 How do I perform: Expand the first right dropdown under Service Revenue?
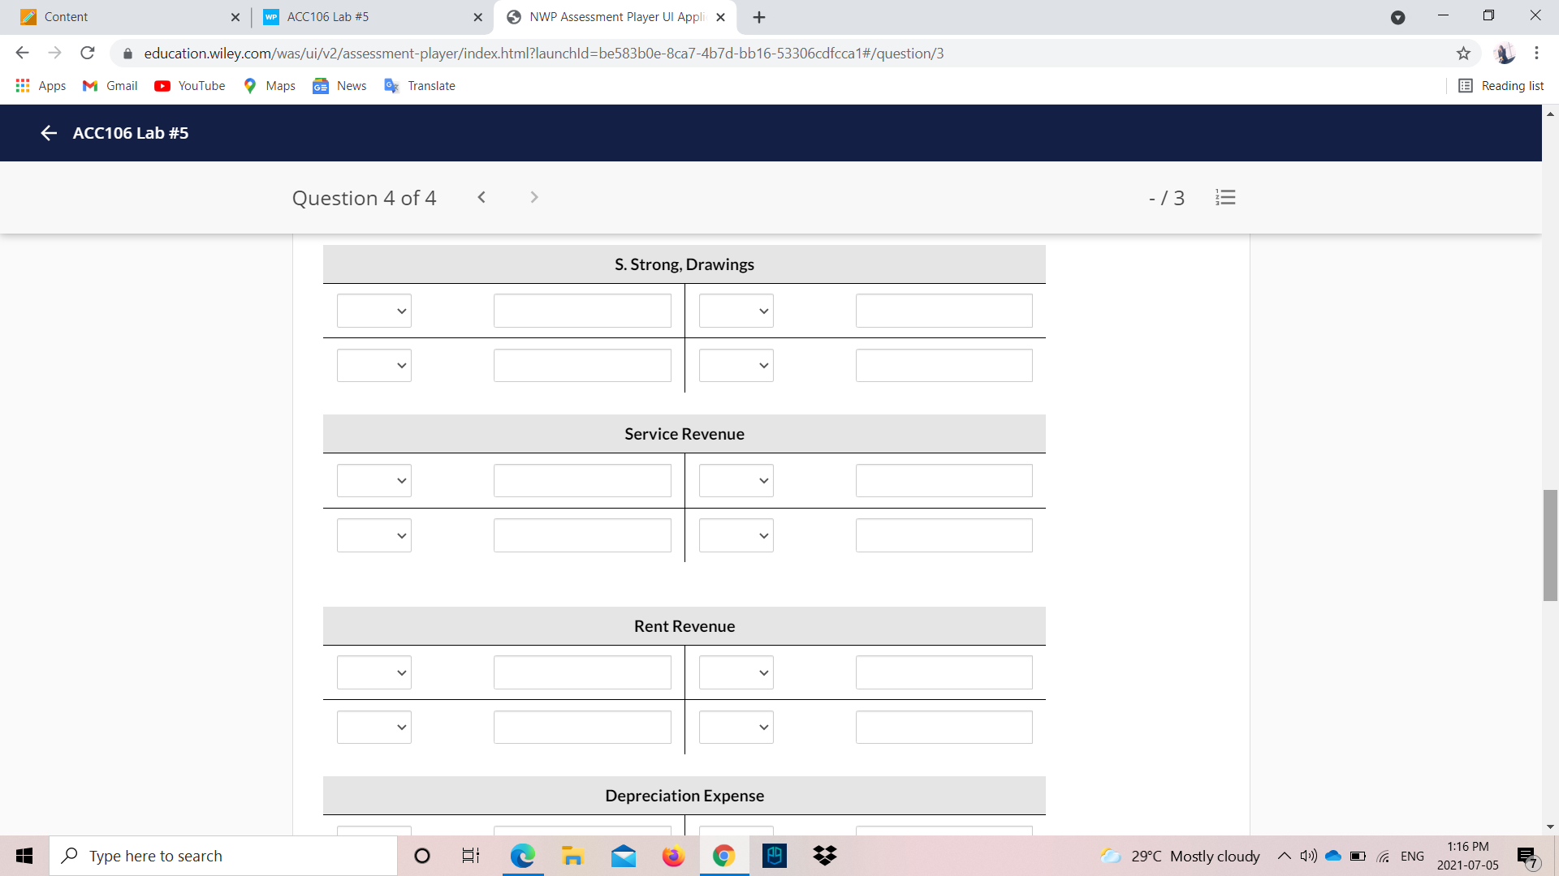[x=736, y=481]
